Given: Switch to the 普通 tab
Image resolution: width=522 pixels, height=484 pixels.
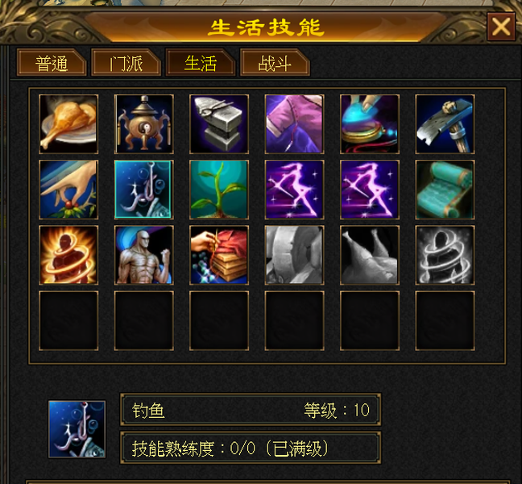Looking at the screenshot, I should 52,63.
